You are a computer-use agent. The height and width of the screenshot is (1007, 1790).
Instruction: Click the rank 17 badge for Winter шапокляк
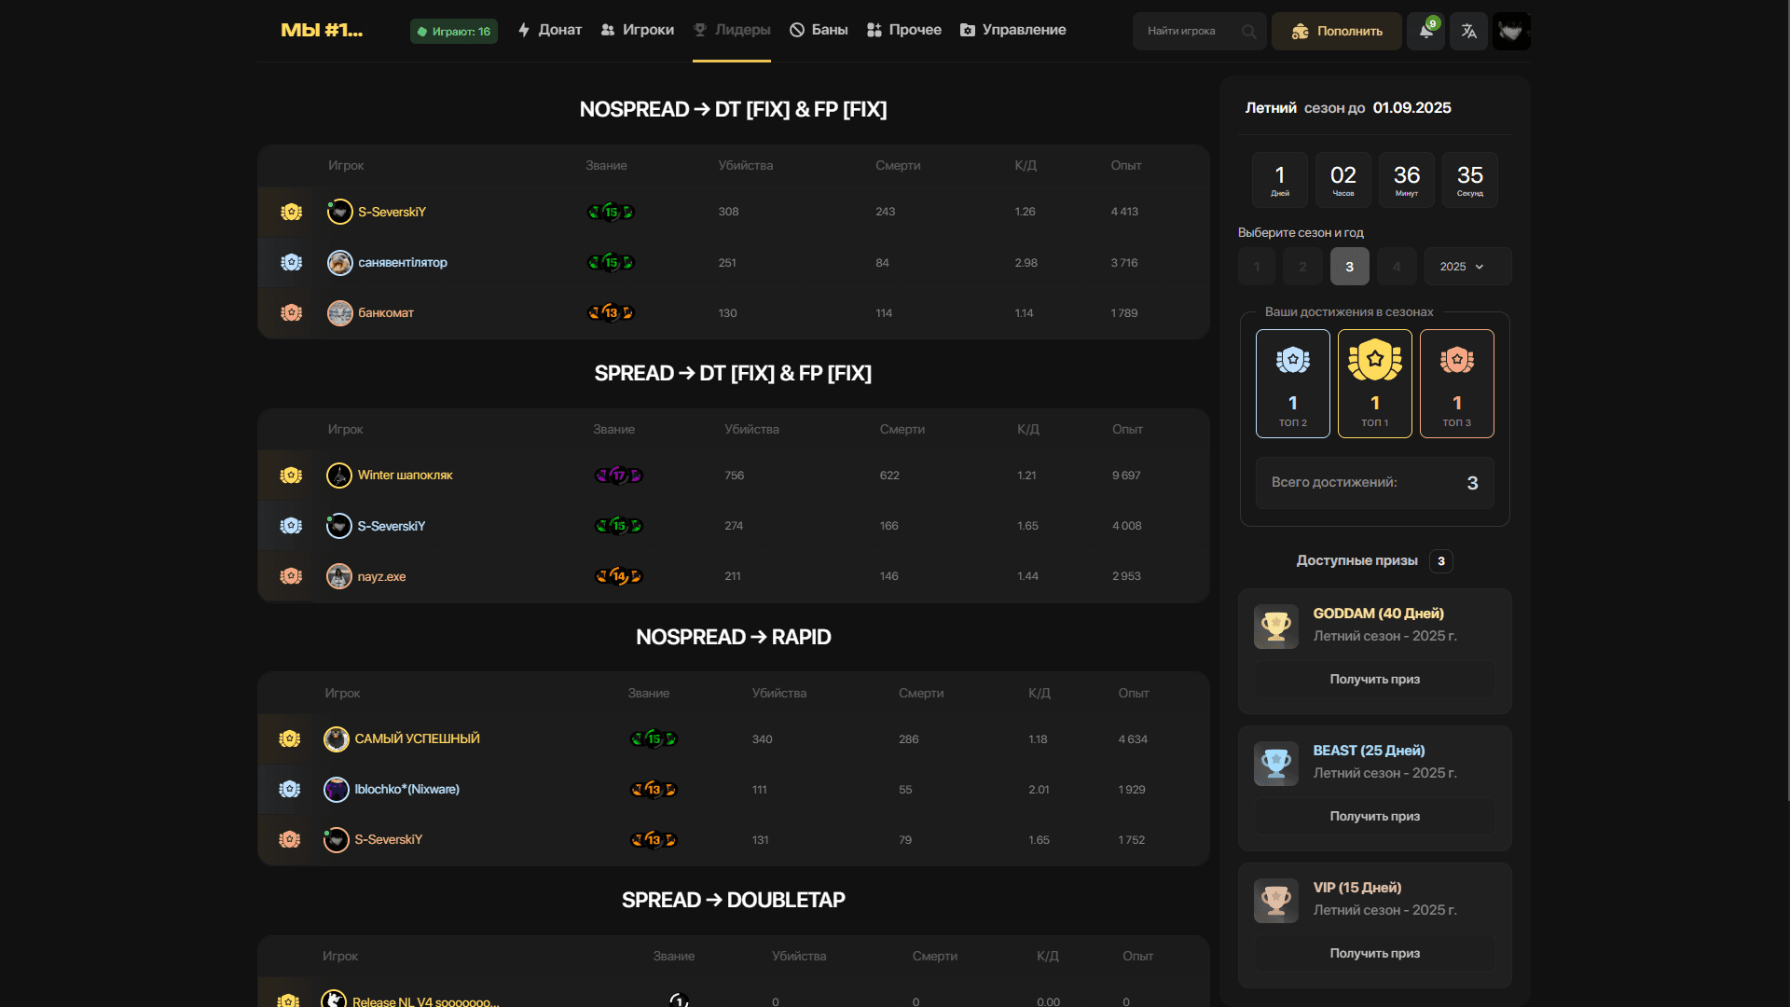[x=619, y=476]
